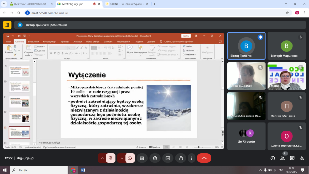Raise your hand in the meeting
Viewport: 309px width, 174px height.
(181, 158)
